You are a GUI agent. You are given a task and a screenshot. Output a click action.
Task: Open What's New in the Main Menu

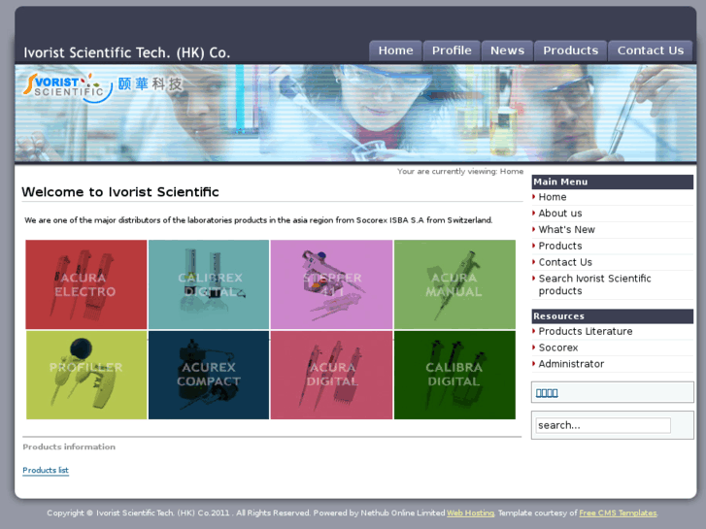(566, 230)
